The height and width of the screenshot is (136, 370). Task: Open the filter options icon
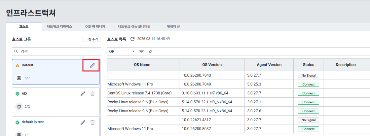[141, 51]
